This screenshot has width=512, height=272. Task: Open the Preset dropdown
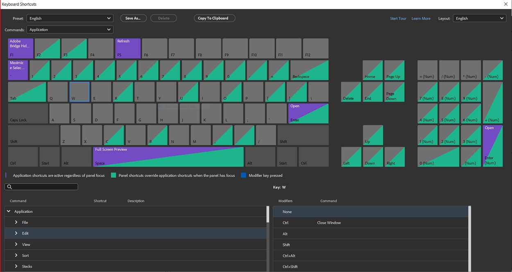(70, 18)
